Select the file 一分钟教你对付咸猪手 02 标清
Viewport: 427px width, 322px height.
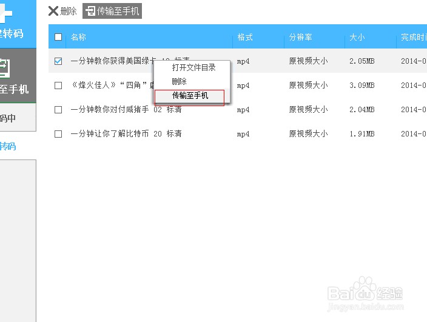click(126, 110)
